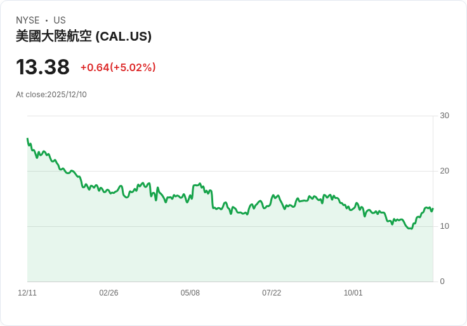Click the right end of the price line

tap(432, 209)
